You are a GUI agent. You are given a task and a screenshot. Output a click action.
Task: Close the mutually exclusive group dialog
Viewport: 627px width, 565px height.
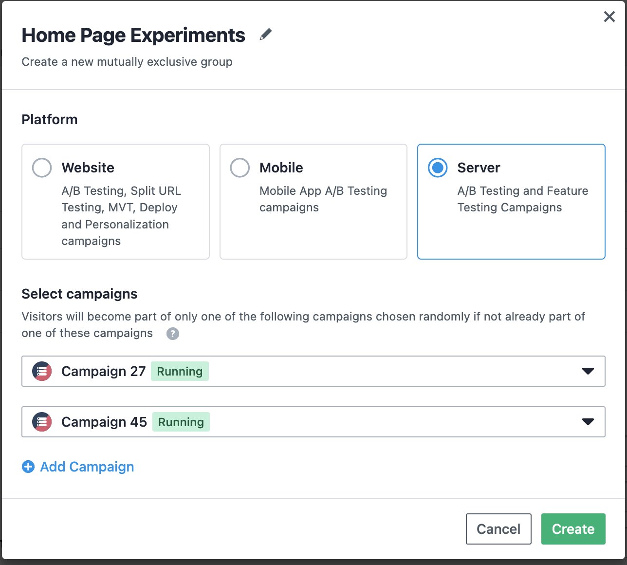click(x=609, y=17)
